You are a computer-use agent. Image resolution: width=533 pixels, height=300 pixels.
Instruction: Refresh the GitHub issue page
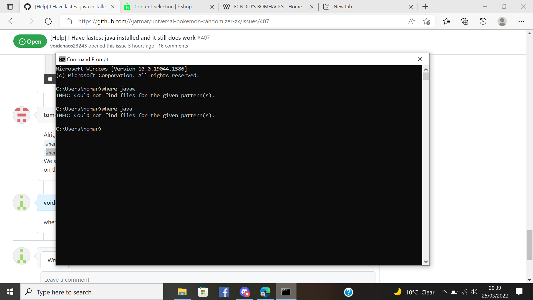point(48,21)
